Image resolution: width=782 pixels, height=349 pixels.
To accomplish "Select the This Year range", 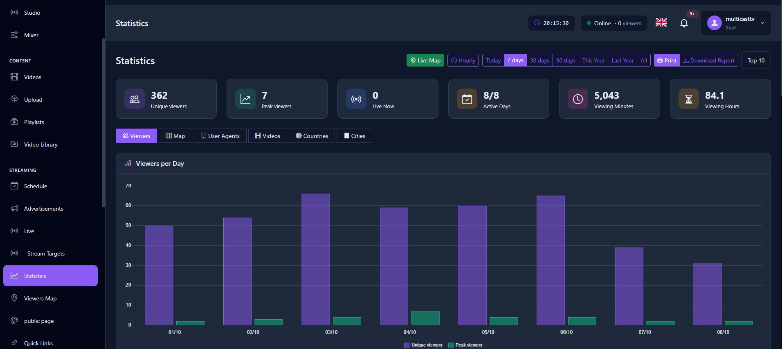I will pyautogui.click(x=593, y=60).
